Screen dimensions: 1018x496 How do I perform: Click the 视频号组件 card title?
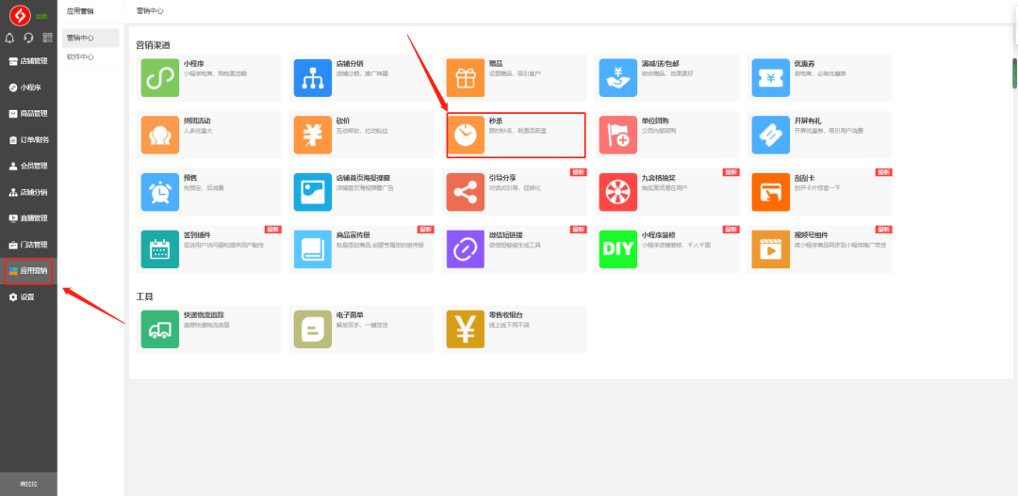[x=811, y=235]
